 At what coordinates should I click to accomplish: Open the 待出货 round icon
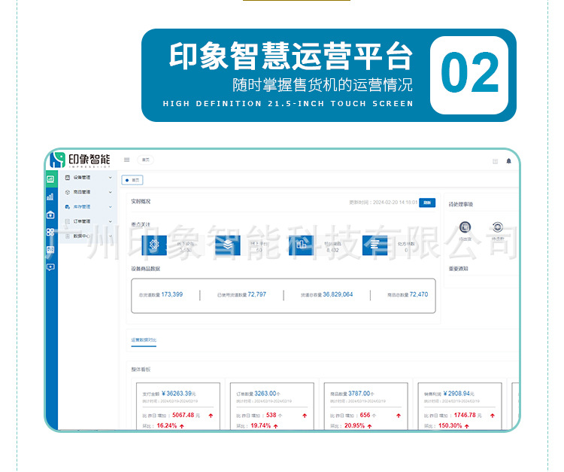[x=465, y=227]
